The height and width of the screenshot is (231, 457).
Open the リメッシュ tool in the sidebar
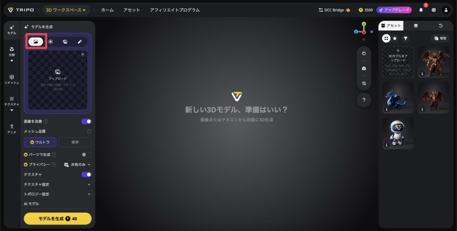12,79
